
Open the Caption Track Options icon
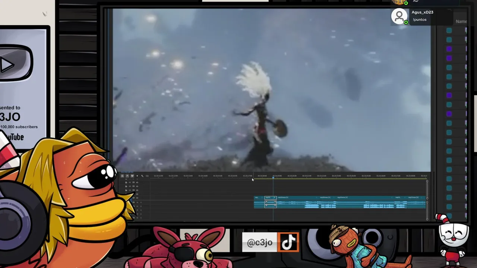[147, 176]
